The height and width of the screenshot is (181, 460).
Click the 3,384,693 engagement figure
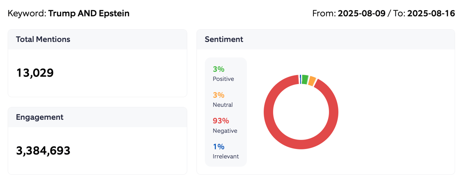click(x=43, y=151)
